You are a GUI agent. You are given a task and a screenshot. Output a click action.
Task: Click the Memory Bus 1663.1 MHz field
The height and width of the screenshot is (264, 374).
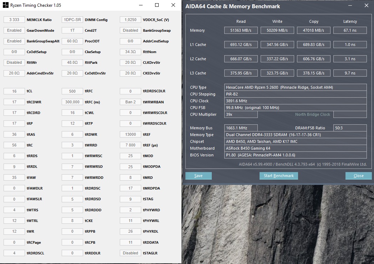(x=241, y=128)
